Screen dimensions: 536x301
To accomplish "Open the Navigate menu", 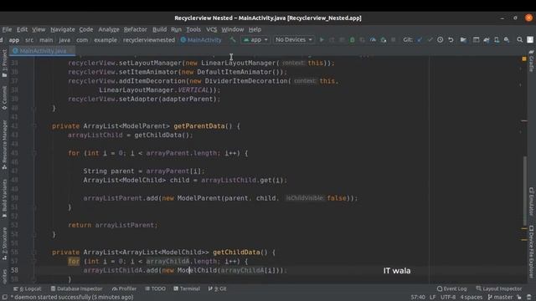I will 63,29.
